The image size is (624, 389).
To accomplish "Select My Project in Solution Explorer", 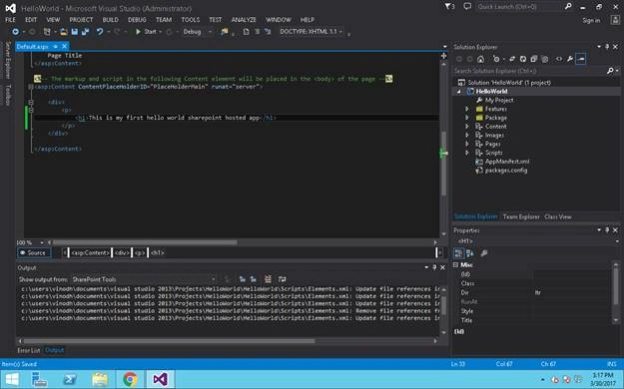I will point(499,100).
